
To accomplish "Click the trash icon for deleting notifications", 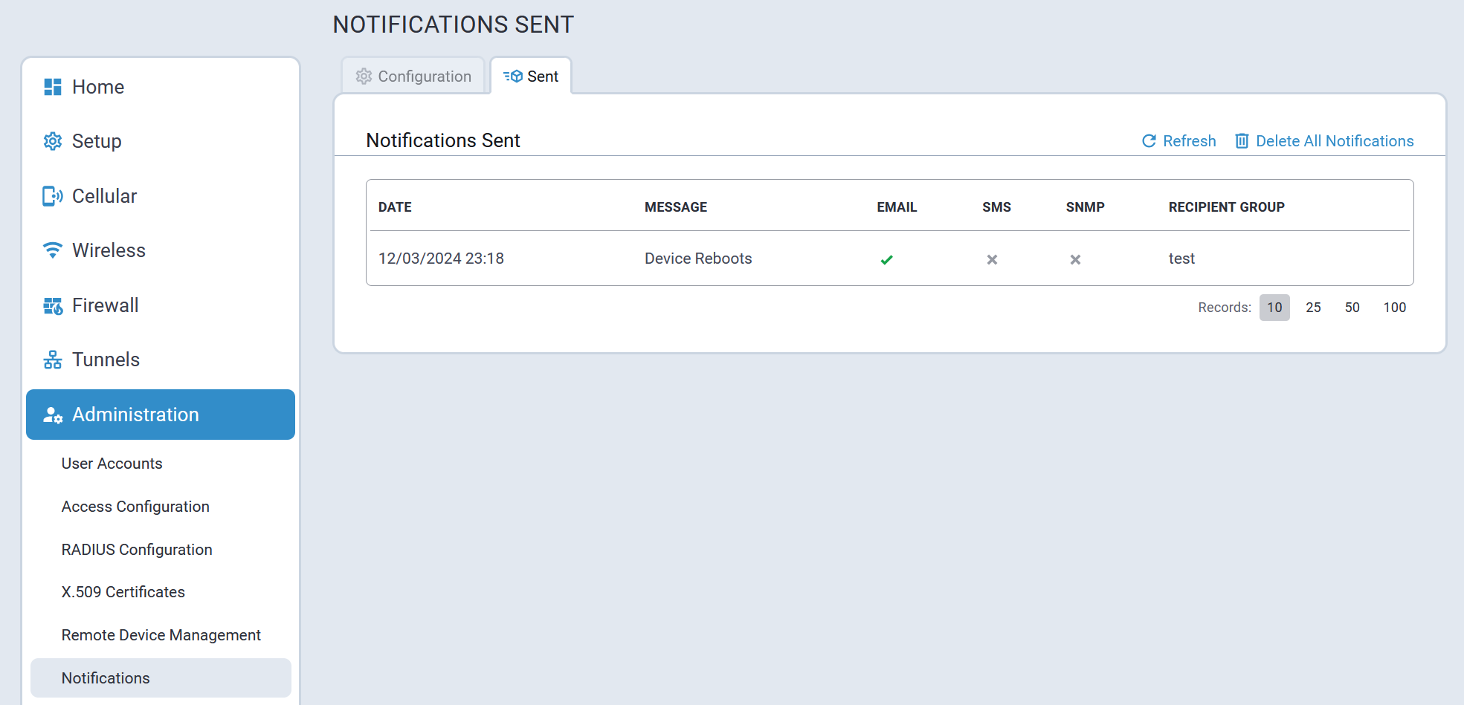I will pyautogui.click(x=1242, y=141).
